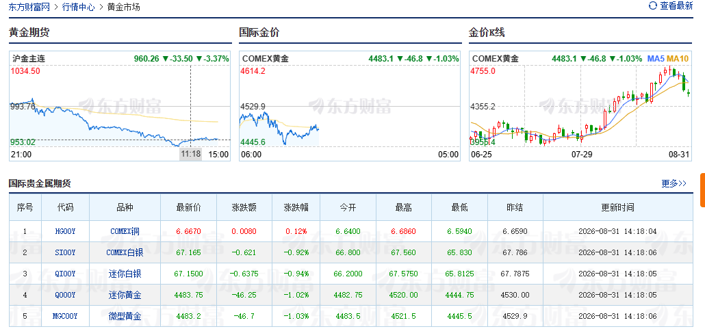Viewport: 705px width, 329px height.
Task: Click 迷你白银 change percent -0.94%
Action: point(296,274)
